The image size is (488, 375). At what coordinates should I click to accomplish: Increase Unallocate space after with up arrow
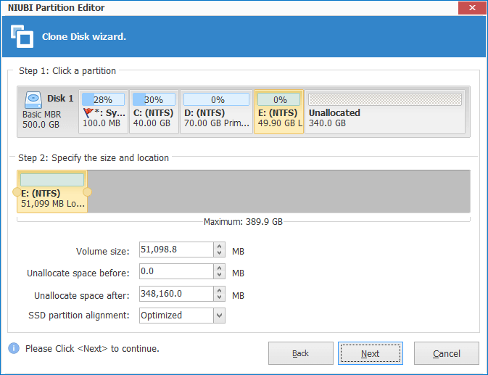[x=219, y=290]
